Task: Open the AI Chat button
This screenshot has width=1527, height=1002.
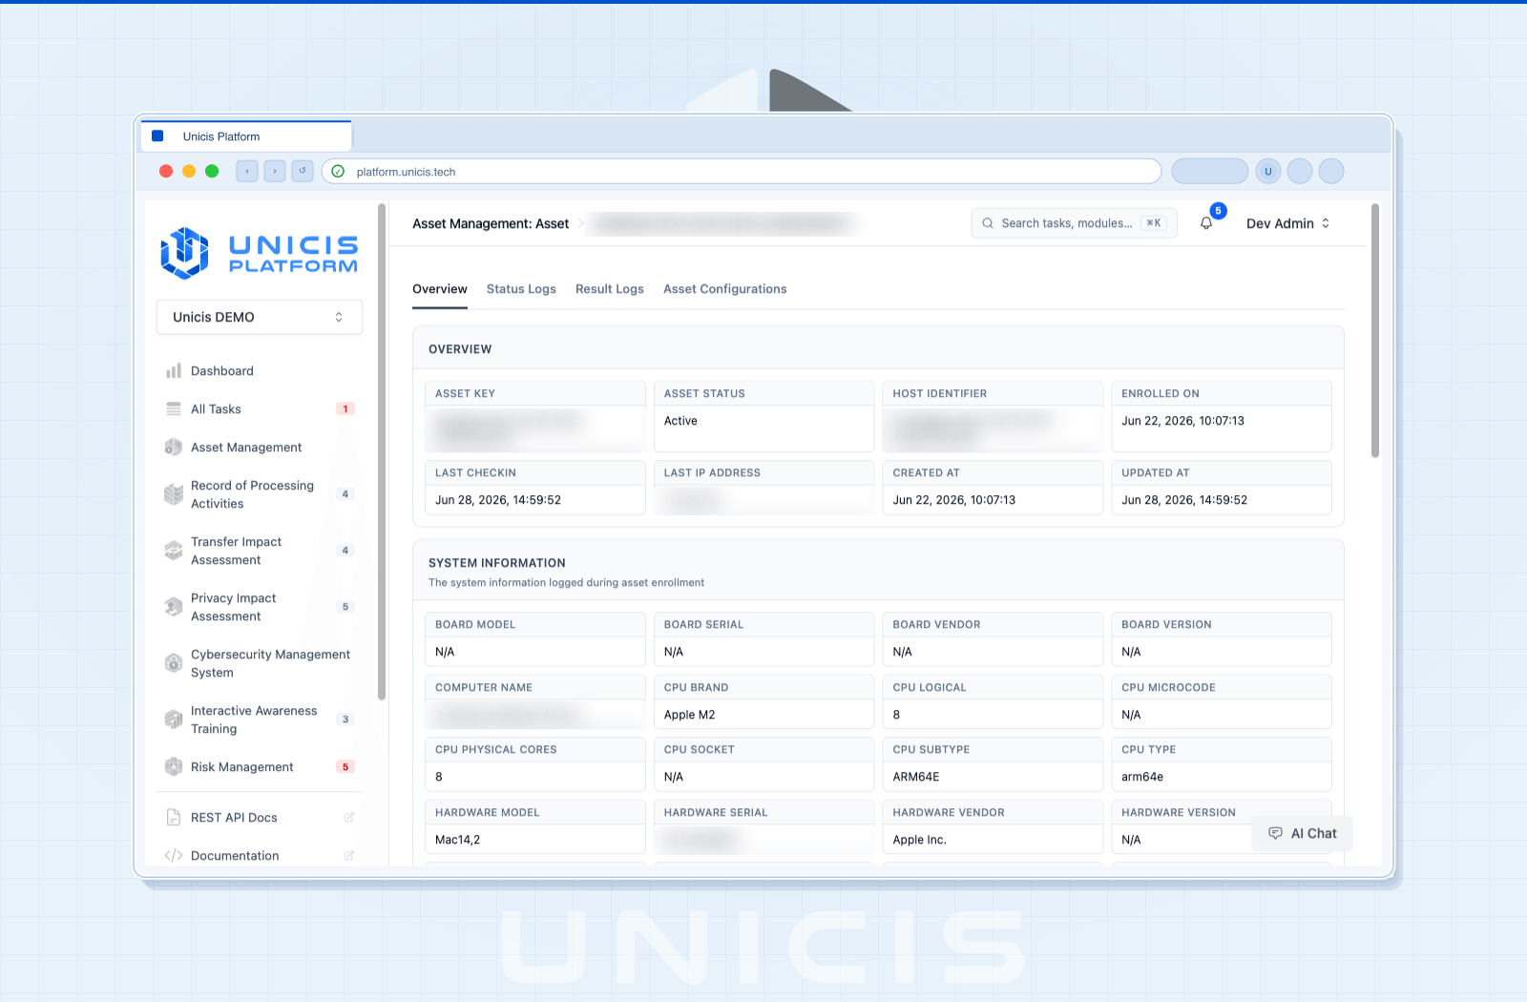Action: click(x=1303, y=833)
